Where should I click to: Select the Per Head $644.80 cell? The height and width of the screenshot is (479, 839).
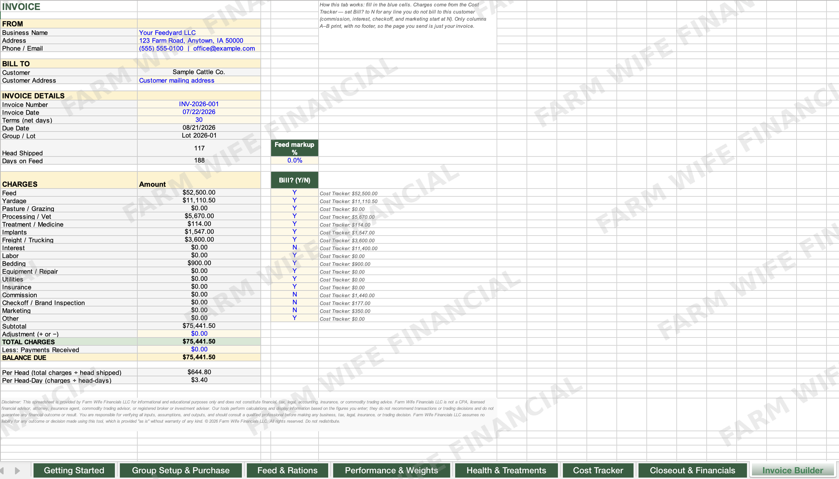(199, 372)
